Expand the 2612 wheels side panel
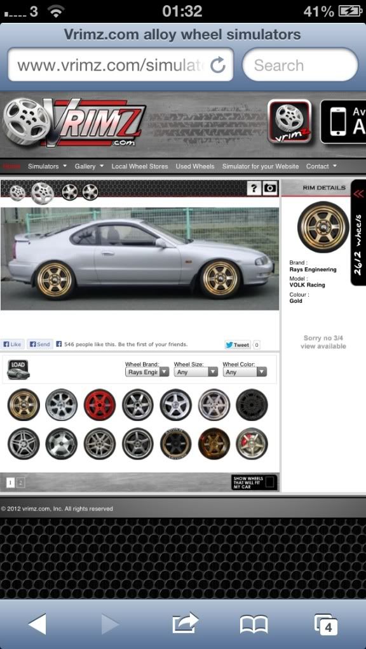The width and height of the screenshot is (366, 649). coord(358,232)
